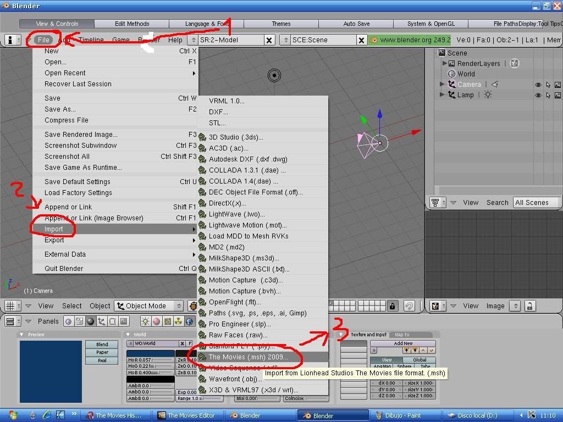Screen dimensions: 563x422
Task: Toggle the pin lock in image editor header
Action: click(529, 306)
